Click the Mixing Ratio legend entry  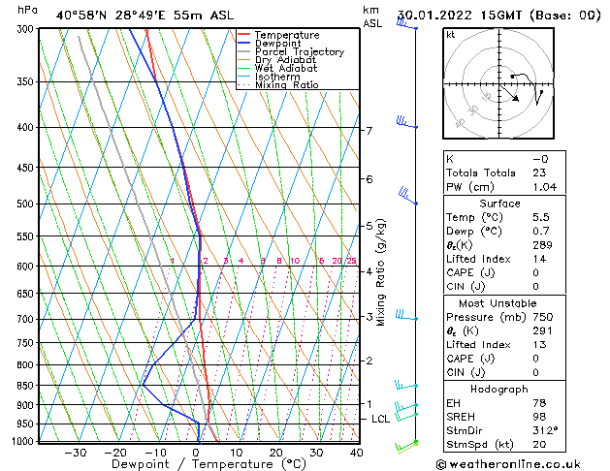(x=278, y=85)
